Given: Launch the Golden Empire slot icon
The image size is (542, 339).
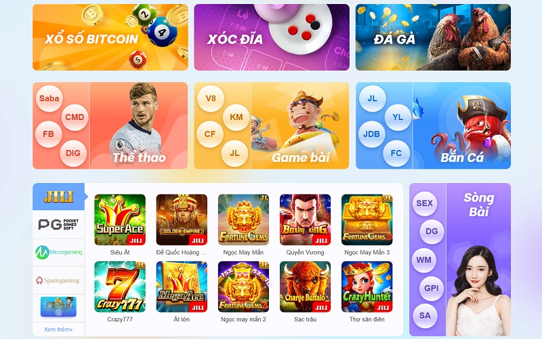Looking at the screenshot, I should 182,220.
